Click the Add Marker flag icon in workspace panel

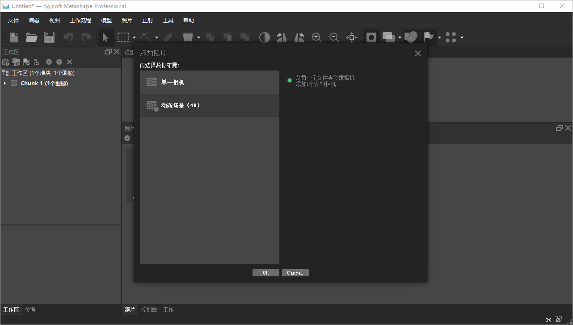pos(26,62)
